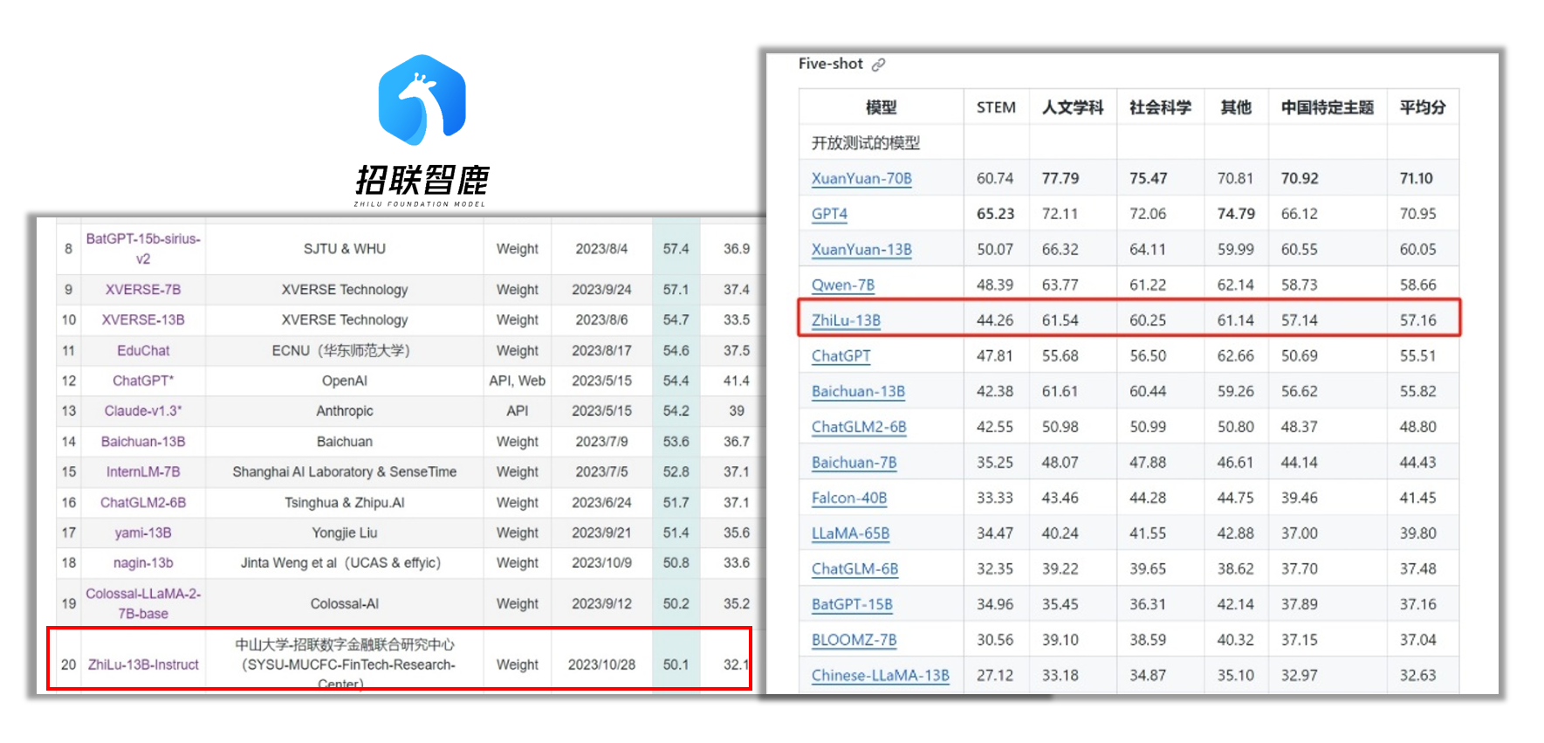Open the InternLM-7B leaderboard entry

(143, 471)
